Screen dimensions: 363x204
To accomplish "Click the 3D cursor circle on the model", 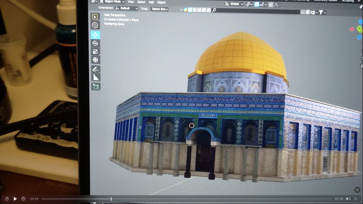I will click(x=191, y=125).
